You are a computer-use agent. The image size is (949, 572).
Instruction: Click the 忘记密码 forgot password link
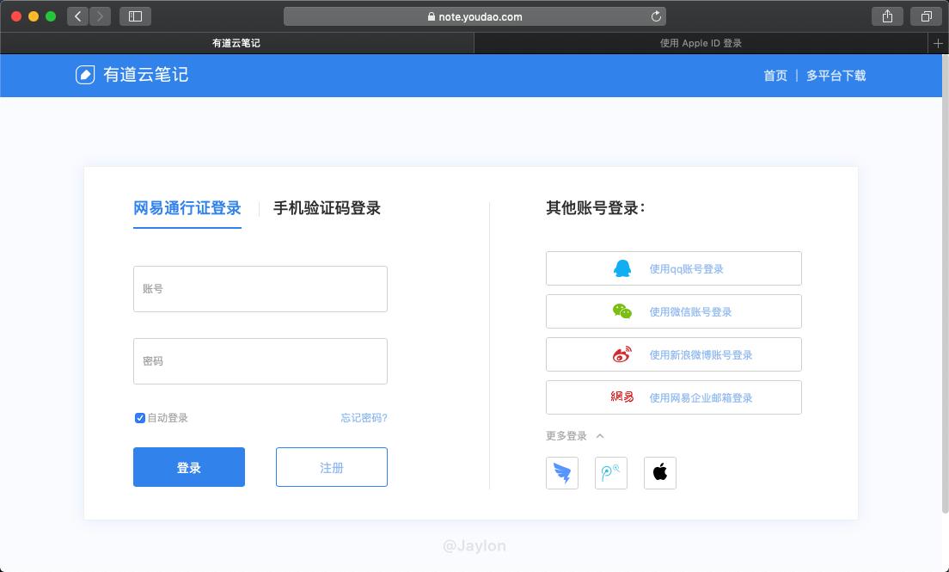point(363,417)
